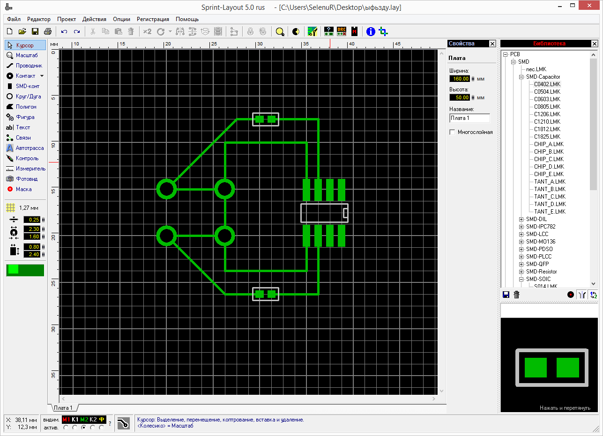
Task: Select the Маска mask tool
Action: [25, 189]
